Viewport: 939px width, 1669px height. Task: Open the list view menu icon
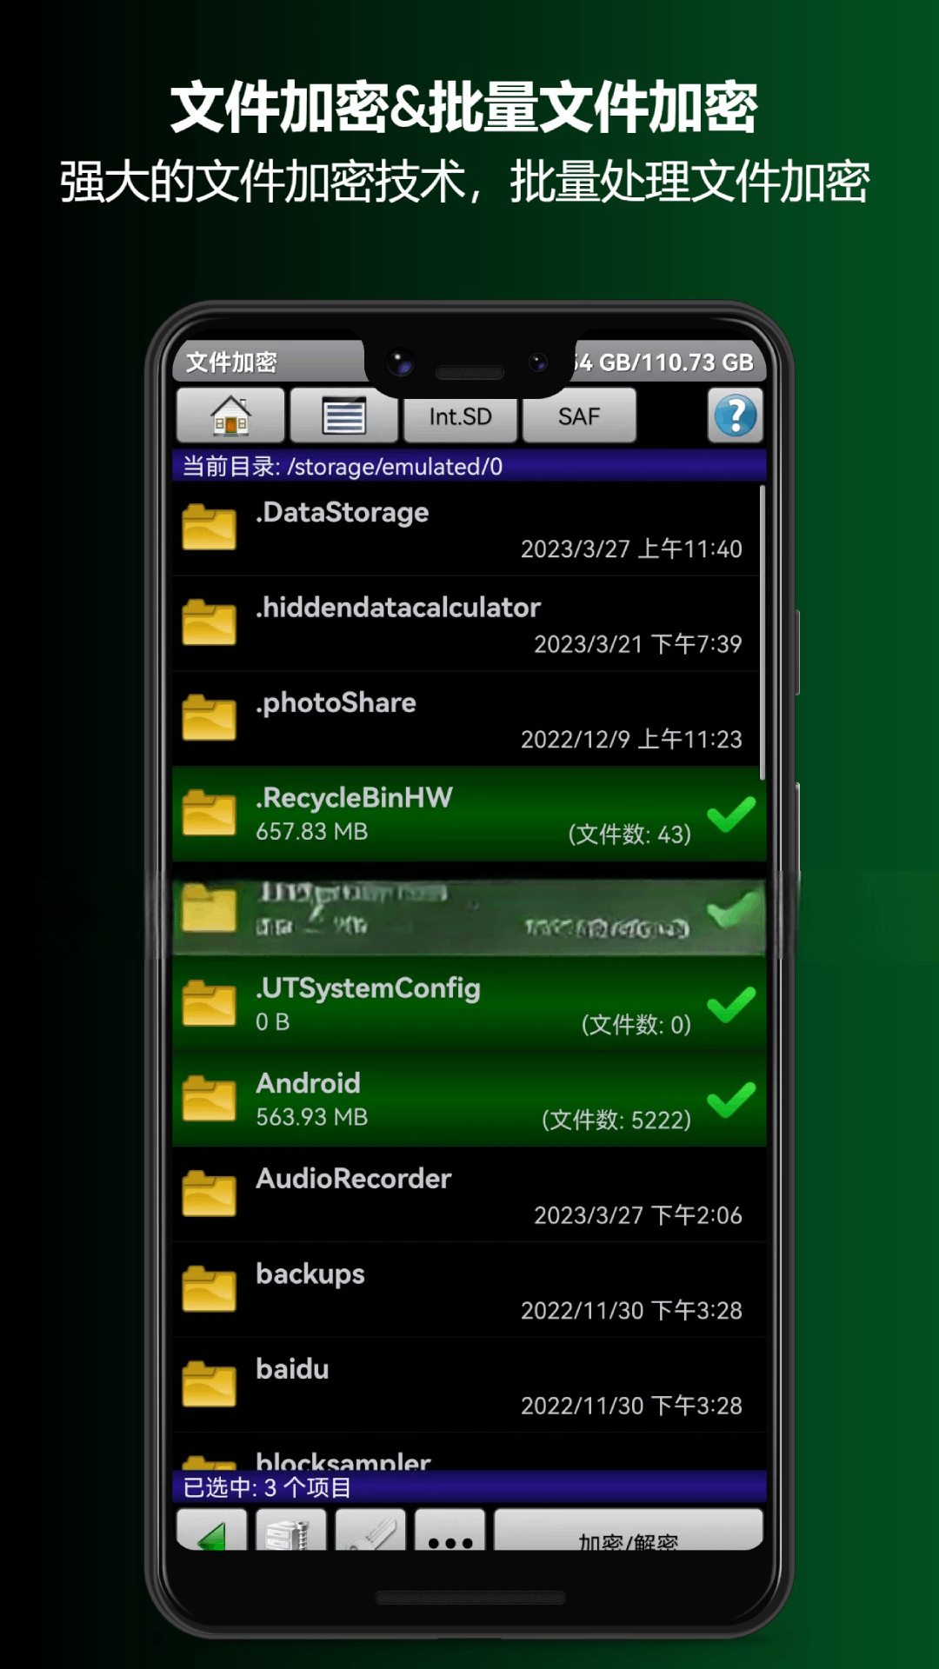343,416
